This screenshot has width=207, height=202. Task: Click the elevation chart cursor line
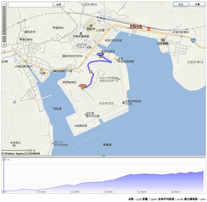point(4,175)
